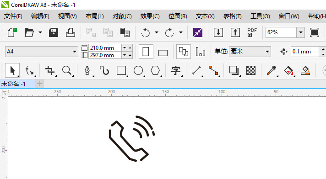This screenshot has width=326, height=179.
Task: Toggle portrait page orientation
Action: 146,52
